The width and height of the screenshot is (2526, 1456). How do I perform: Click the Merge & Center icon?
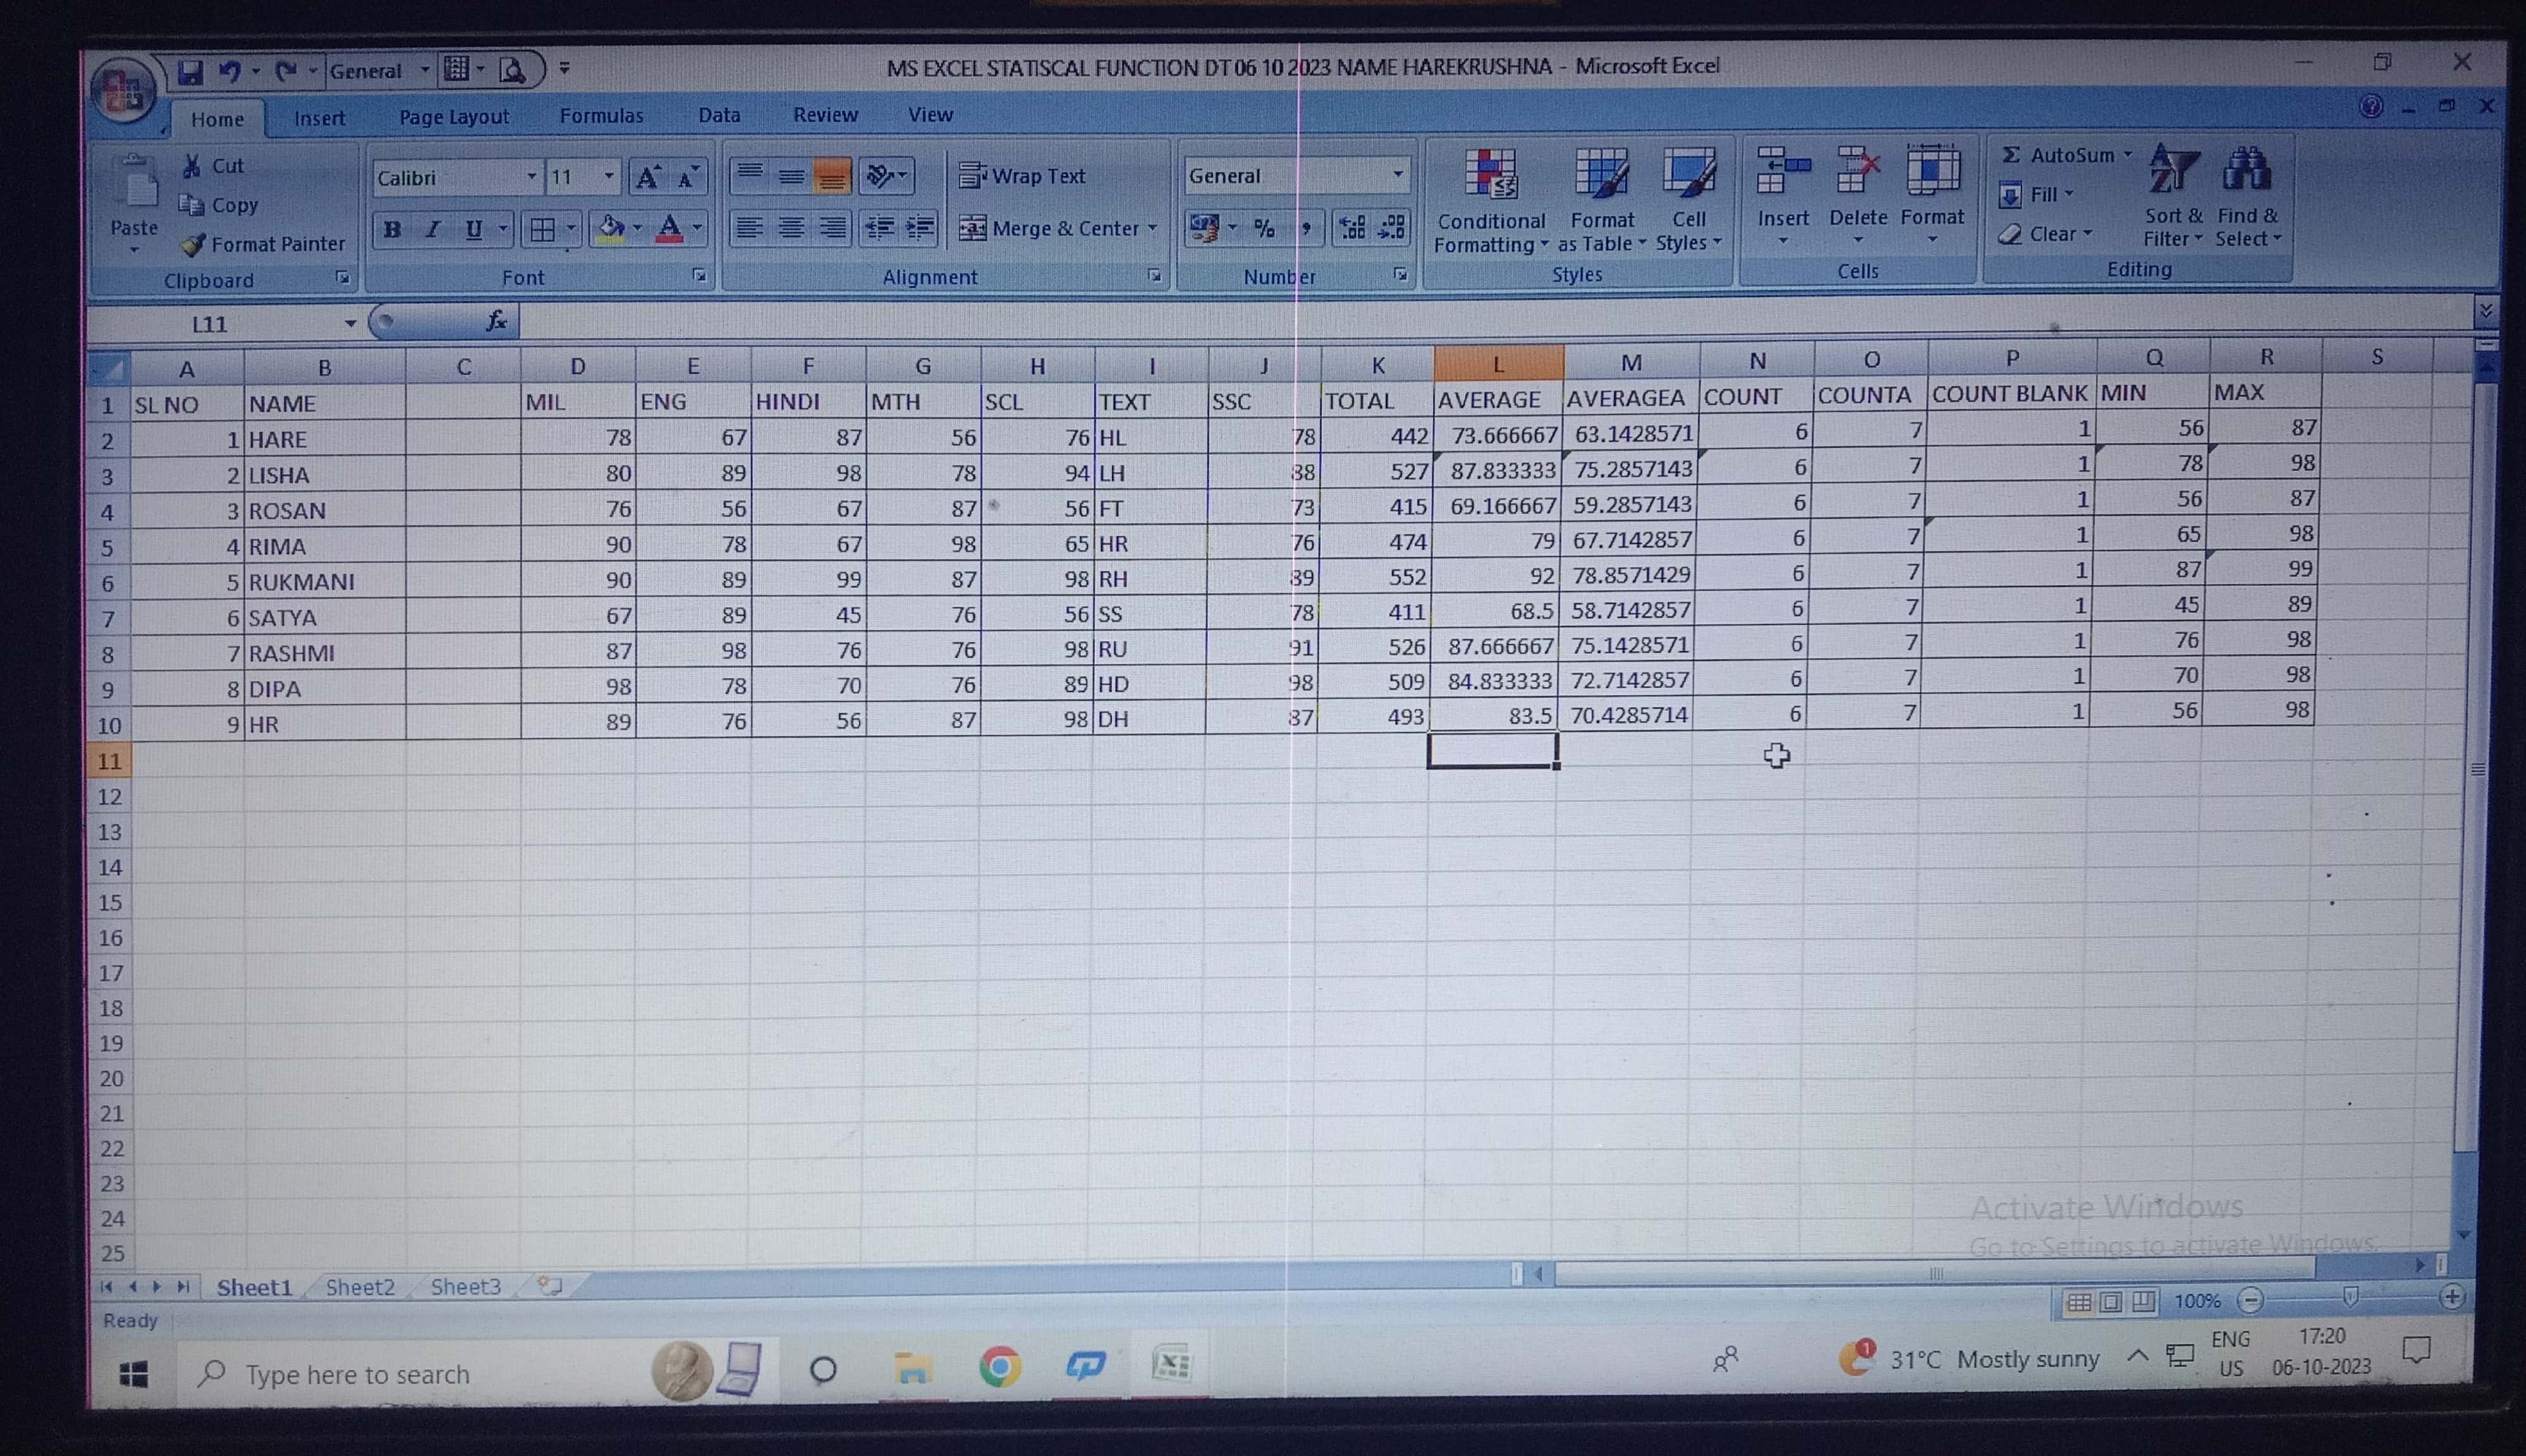(x=972, y=229)
